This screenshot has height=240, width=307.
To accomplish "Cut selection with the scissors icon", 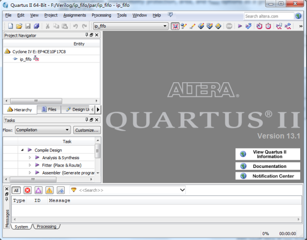I will click(x=47, y=26).
